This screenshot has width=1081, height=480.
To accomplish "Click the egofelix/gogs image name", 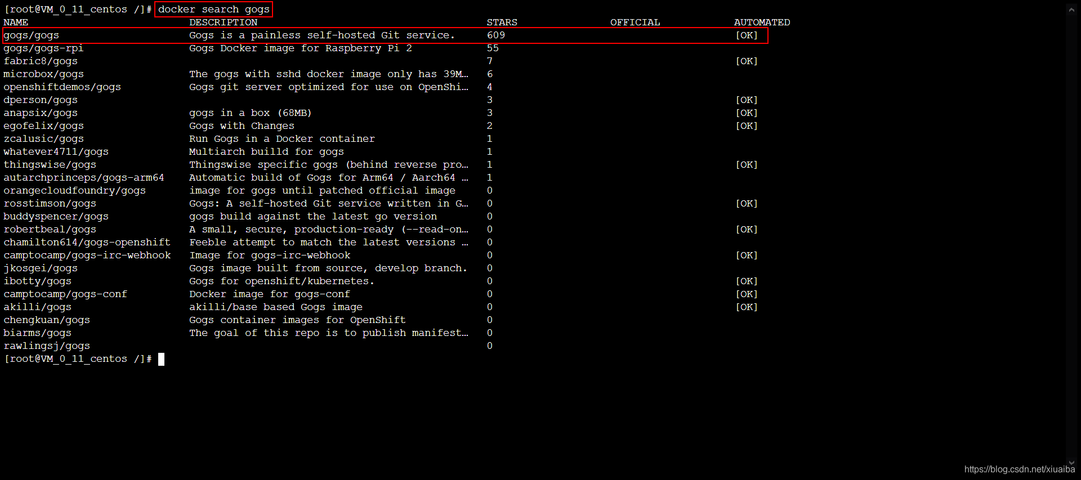I will [x=43, y=126].
